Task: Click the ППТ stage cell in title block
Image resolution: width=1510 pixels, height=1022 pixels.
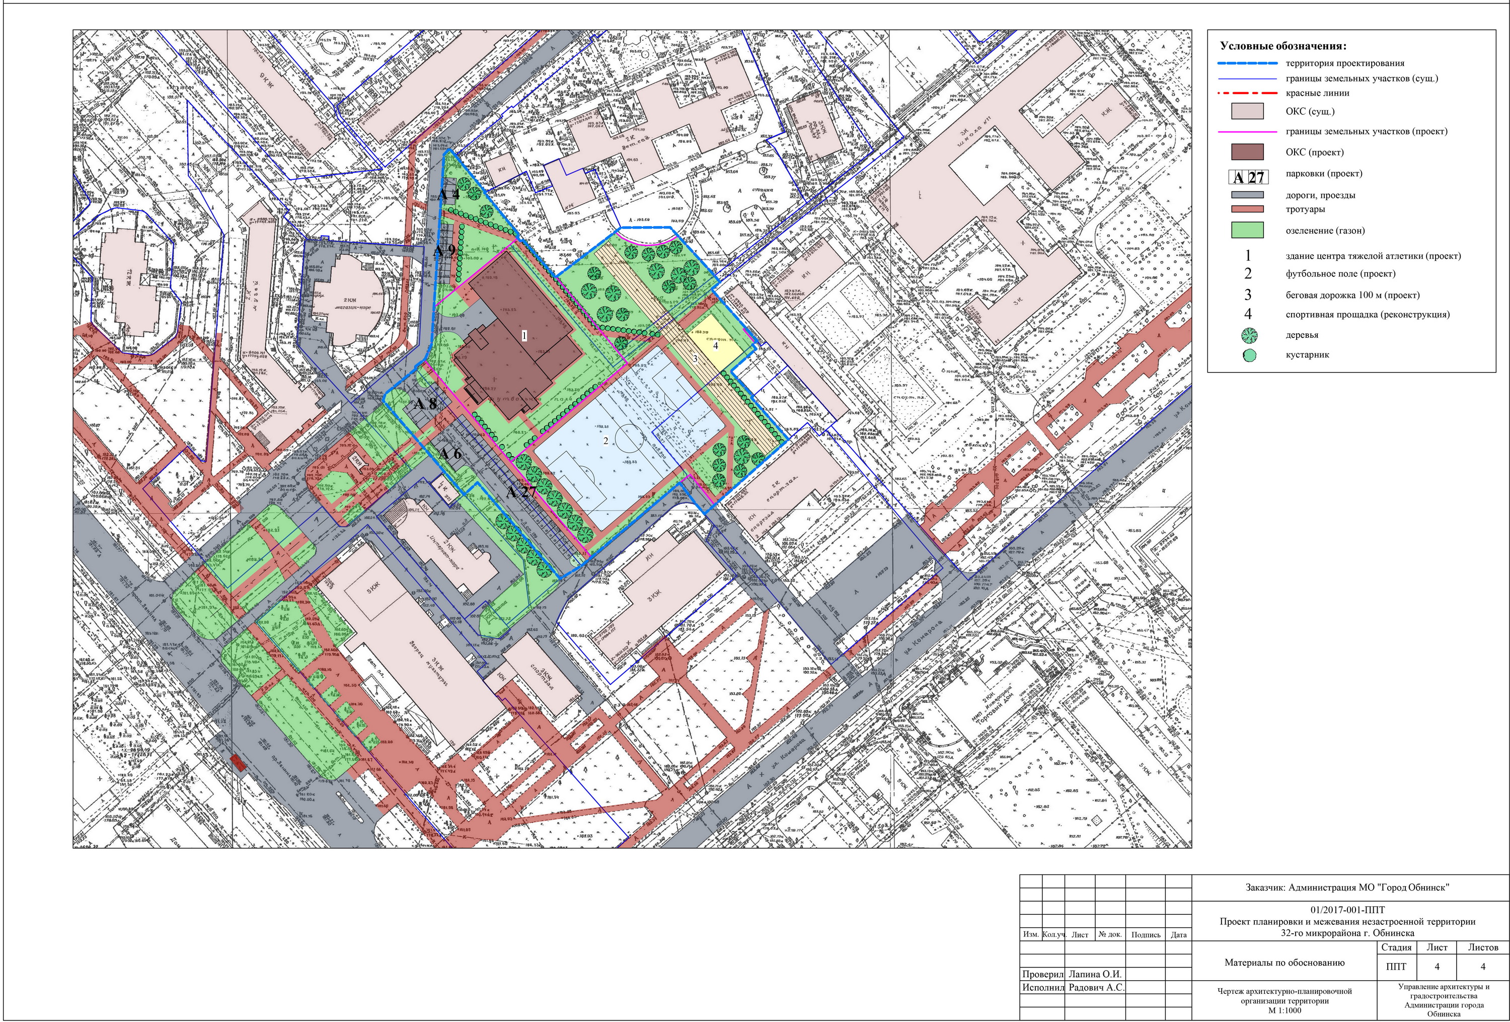Action: pyautogui.click(x=1396, y=968)
